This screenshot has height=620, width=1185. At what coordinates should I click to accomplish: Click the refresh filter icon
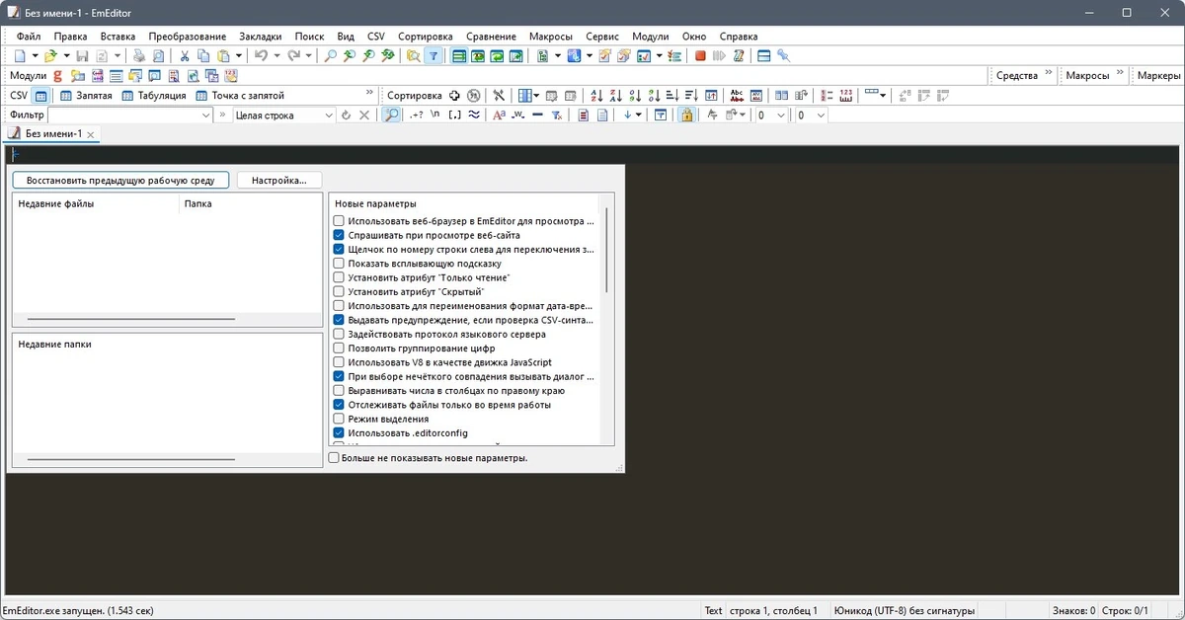point(346,116)
